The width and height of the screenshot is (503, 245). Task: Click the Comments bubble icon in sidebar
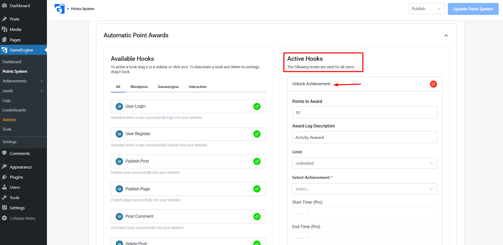click(4, 153)
